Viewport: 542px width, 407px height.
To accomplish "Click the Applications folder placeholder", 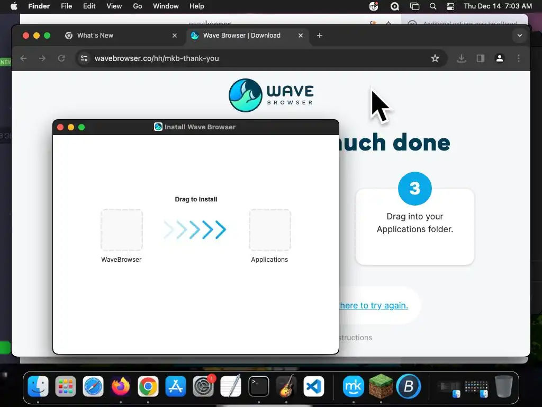I will pyautogui.click(x=270, y=230).
